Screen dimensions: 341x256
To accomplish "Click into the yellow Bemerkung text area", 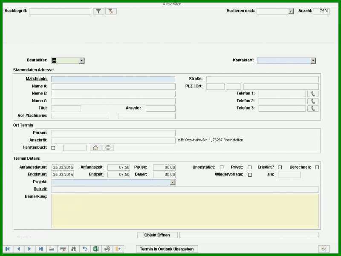I will click(x=185, y=211).
